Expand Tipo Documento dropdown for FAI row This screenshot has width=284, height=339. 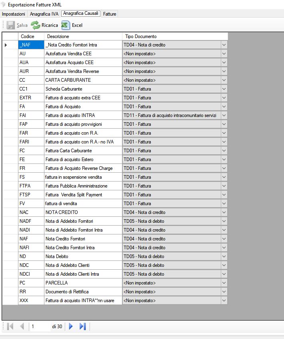point(224,115)
